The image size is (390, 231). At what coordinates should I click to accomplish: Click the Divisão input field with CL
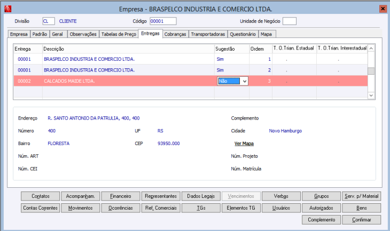[x=49, y=21]
